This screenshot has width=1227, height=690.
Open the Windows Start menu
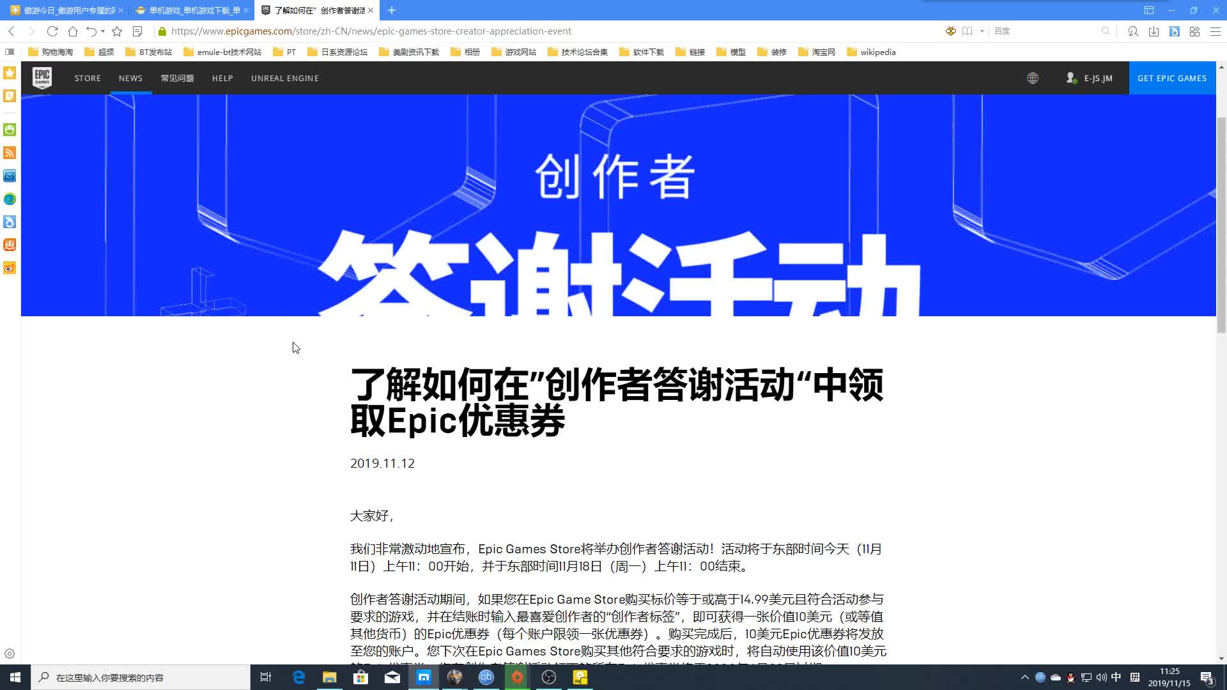point(15,677)
